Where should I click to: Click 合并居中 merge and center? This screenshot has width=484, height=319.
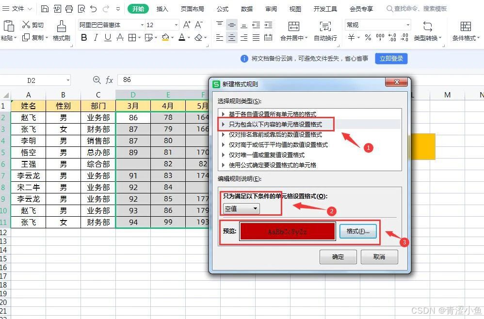[294, 31]
